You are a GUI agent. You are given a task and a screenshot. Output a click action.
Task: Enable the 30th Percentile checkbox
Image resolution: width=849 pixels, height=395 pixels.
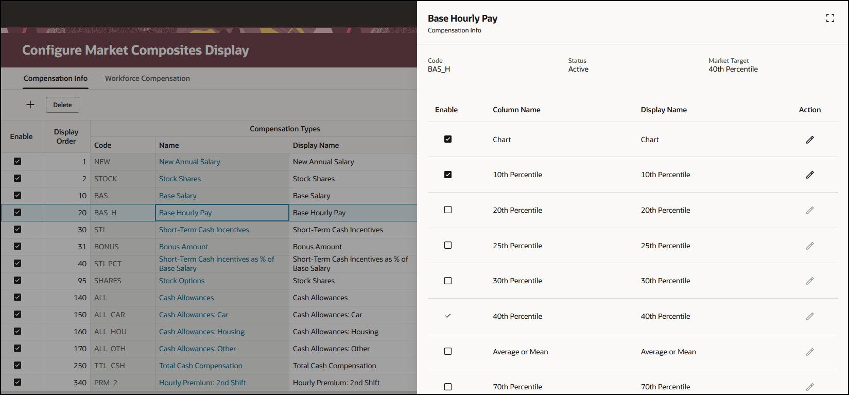pyautogui.click(x=448, y=281)
